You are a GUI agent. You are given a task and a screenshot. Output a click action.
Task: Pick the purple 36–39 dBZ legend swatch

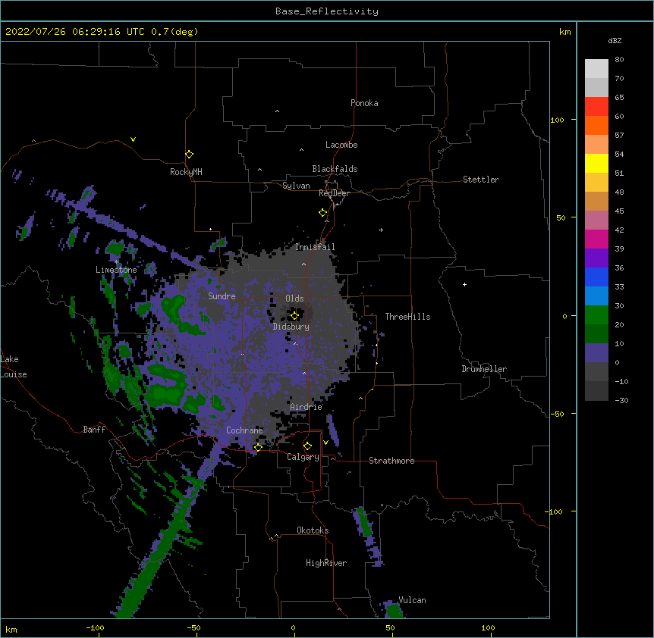point(596,258)
